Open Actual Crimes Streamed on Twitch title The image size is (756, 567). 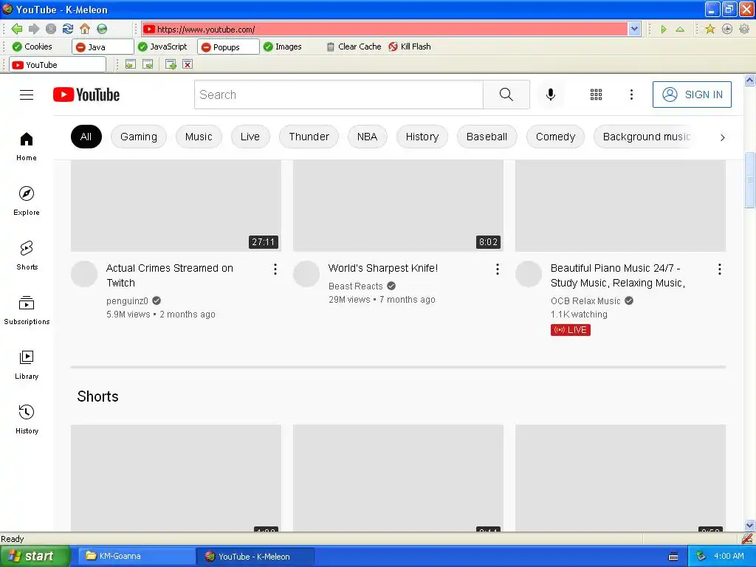[170, 275]
